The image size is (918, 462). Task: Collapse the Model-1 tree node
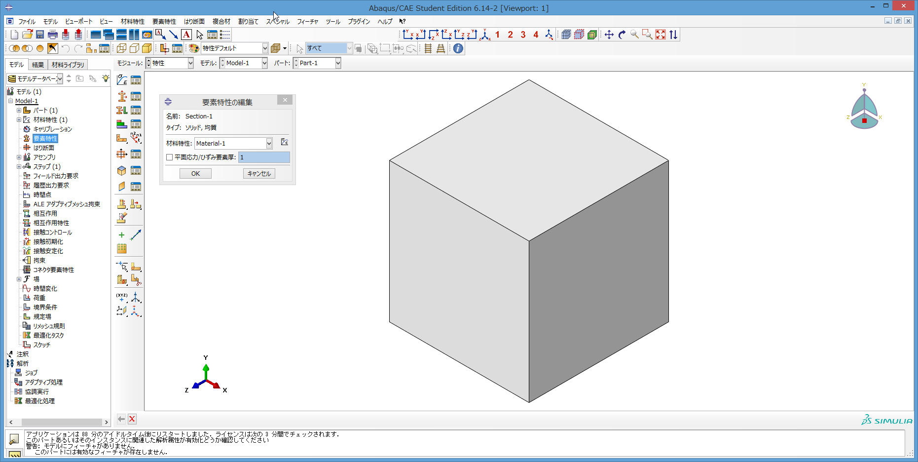[x=10, y=101]
